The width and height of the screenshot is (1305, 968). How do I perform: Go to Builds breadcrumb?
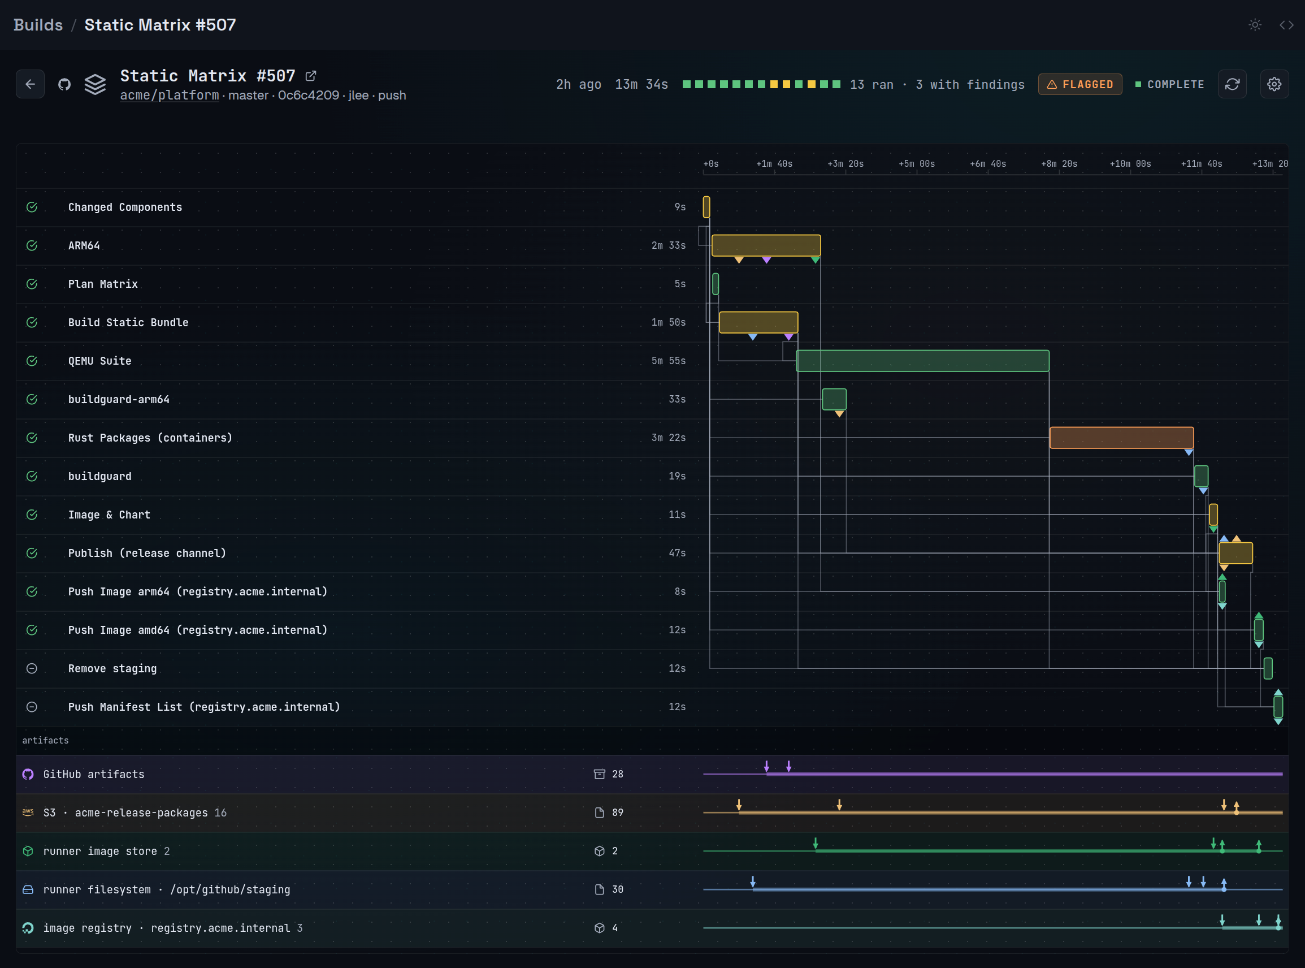[38, 25]
